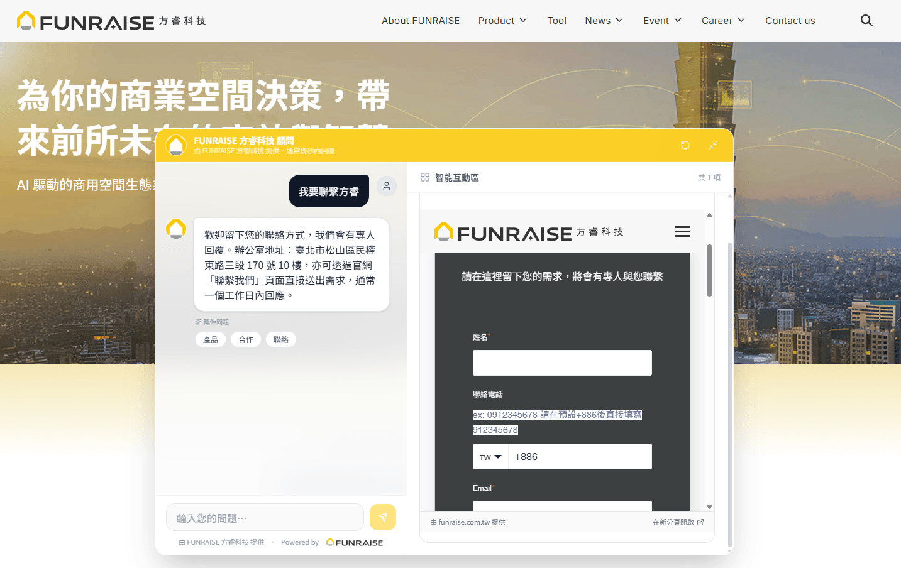Screen dimensions: 901x568
Task: Send the message with the paper plane button
Action: click(383, 517)
